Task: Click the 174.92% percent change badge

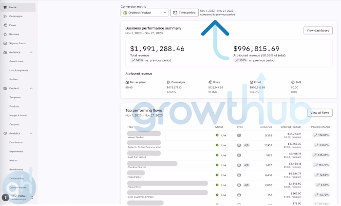Action: [x=321, y=135]
